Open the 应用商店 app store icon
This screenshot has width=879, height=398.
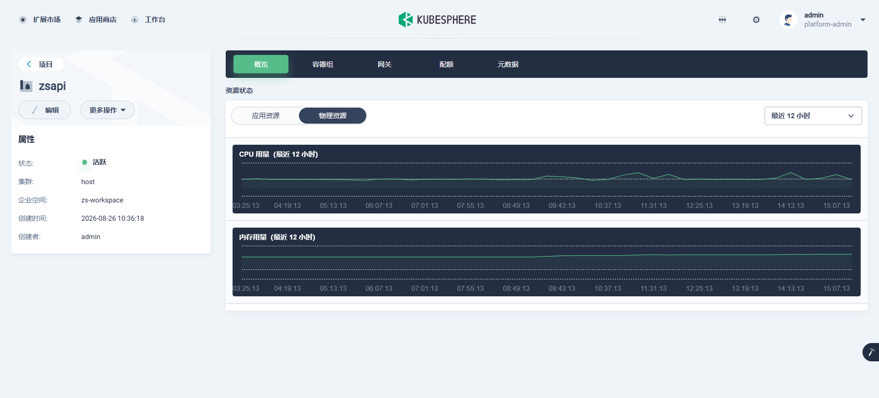click(x=79, y=20)
